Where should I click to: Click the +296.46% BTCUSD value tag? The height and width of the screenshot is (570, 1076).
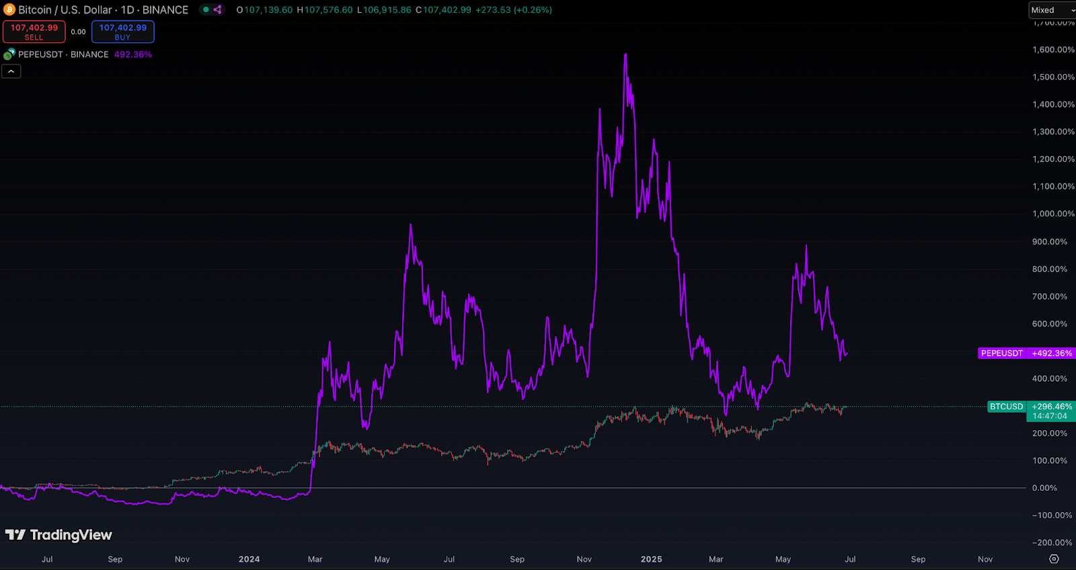(x=1052, y=407)
